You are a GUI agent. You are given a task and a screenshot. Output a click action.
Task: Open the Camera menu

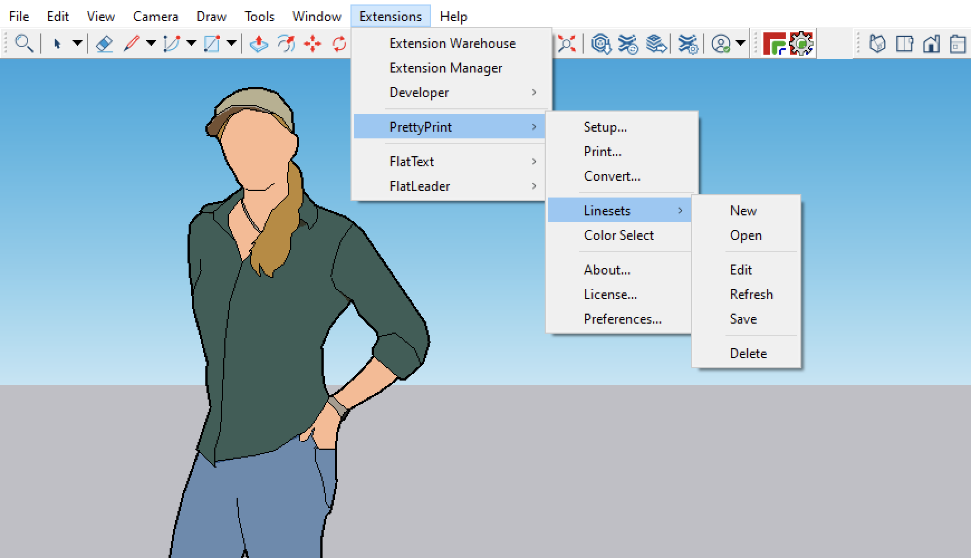(155, 17)
